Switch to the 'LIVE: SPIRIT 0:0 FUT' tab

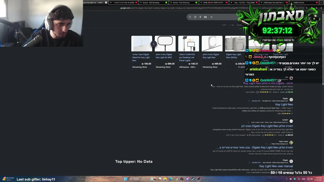point(214,3)
